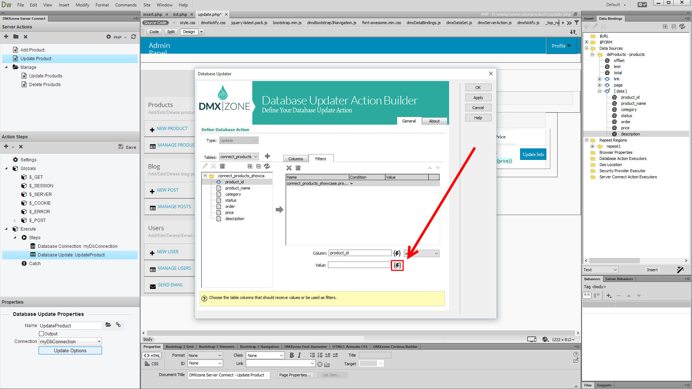Click the filter icon in related files bar
Screen dimensions: 692x389
pos(577,23)
